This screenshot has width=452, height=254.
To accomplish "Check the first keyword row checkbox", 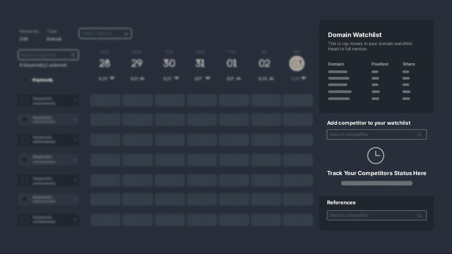I will click(24, 101).
